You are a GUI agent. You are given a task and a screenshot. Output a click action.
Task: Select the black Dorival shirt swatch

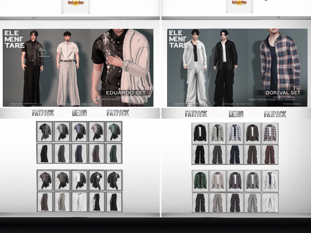click(x=200, y=133)
